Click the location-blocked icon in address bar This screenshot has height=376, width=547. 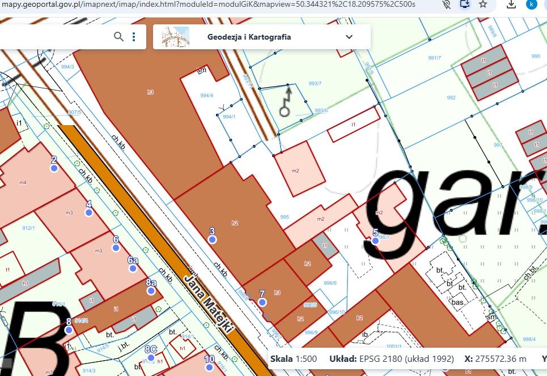pos(446,4)
